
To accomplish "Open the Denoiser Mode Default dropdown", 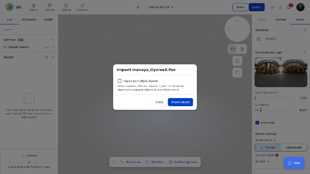I will [x=262, y=162].
